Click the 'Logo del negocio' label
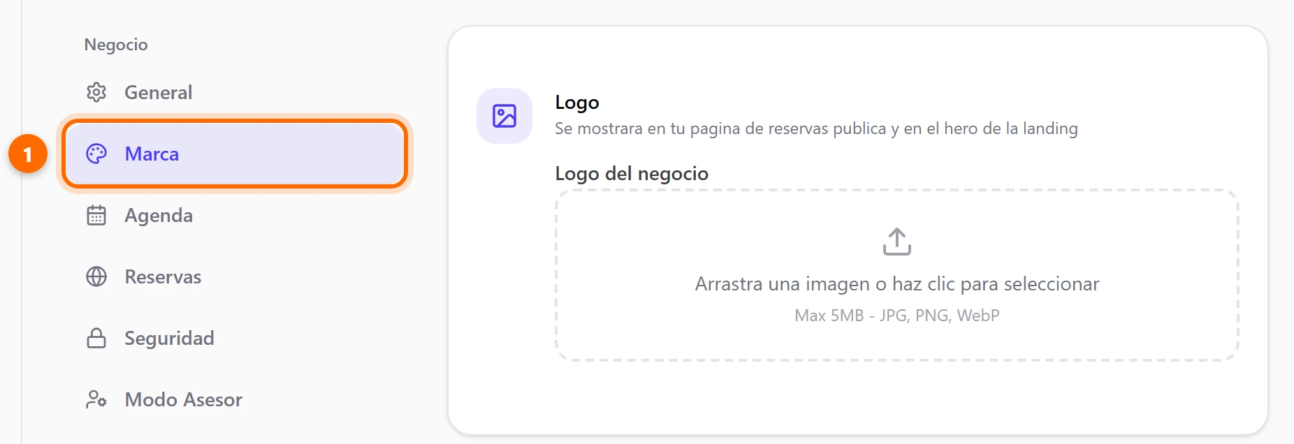This screenshot has height=444, width=1294. (632, 173)
